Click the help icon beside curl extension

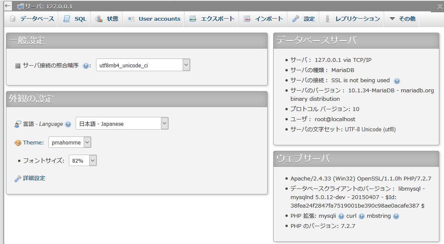point(362,216)
